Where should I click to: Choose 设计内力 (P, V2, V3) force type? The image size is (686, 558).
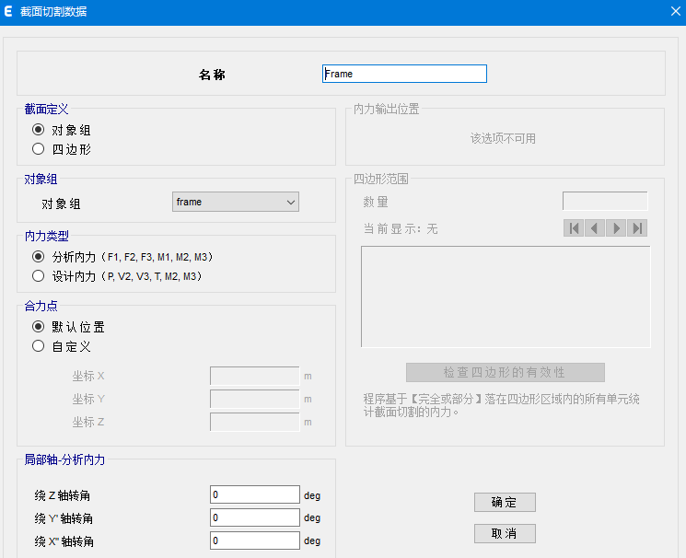tap(39, 275)
